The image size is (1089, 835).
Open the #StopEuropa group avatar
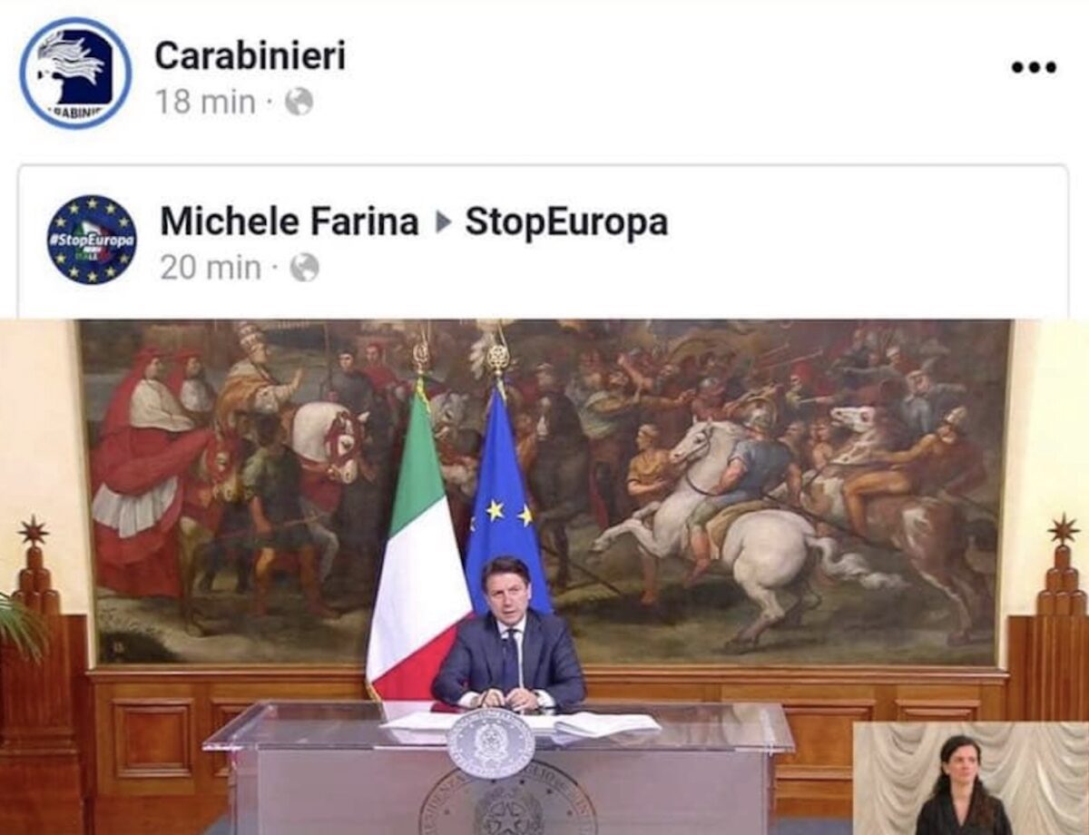pyautogui.click(x=92, y=240)
